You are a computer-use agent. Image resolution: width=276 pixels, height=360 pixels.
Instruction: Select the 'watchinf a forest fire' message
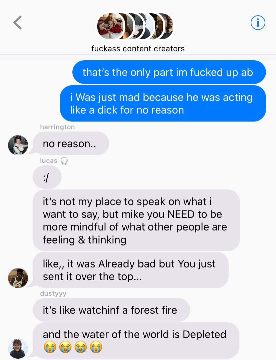(111, 310)
